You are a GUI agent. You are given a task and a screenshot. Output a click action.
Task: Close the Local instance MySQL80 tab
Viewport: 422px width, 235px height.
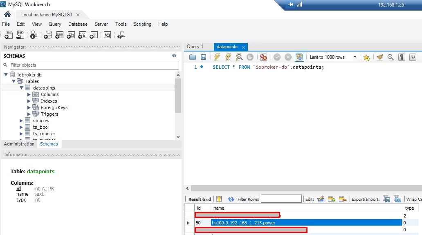pyautogui.click(x=78, y=15)
